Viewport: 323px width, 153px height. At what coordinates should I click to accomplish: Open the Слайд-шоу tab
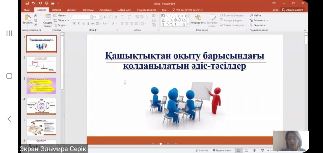coord(124,10)
